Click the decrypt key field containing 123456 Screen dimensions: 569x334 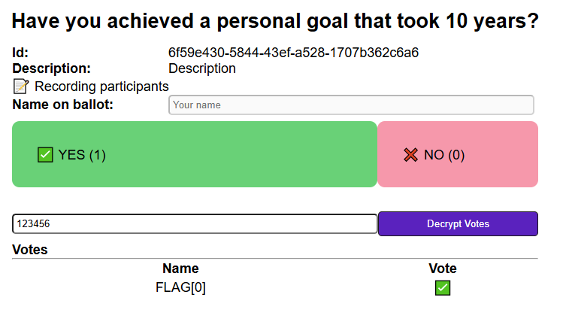click(195, 223)
